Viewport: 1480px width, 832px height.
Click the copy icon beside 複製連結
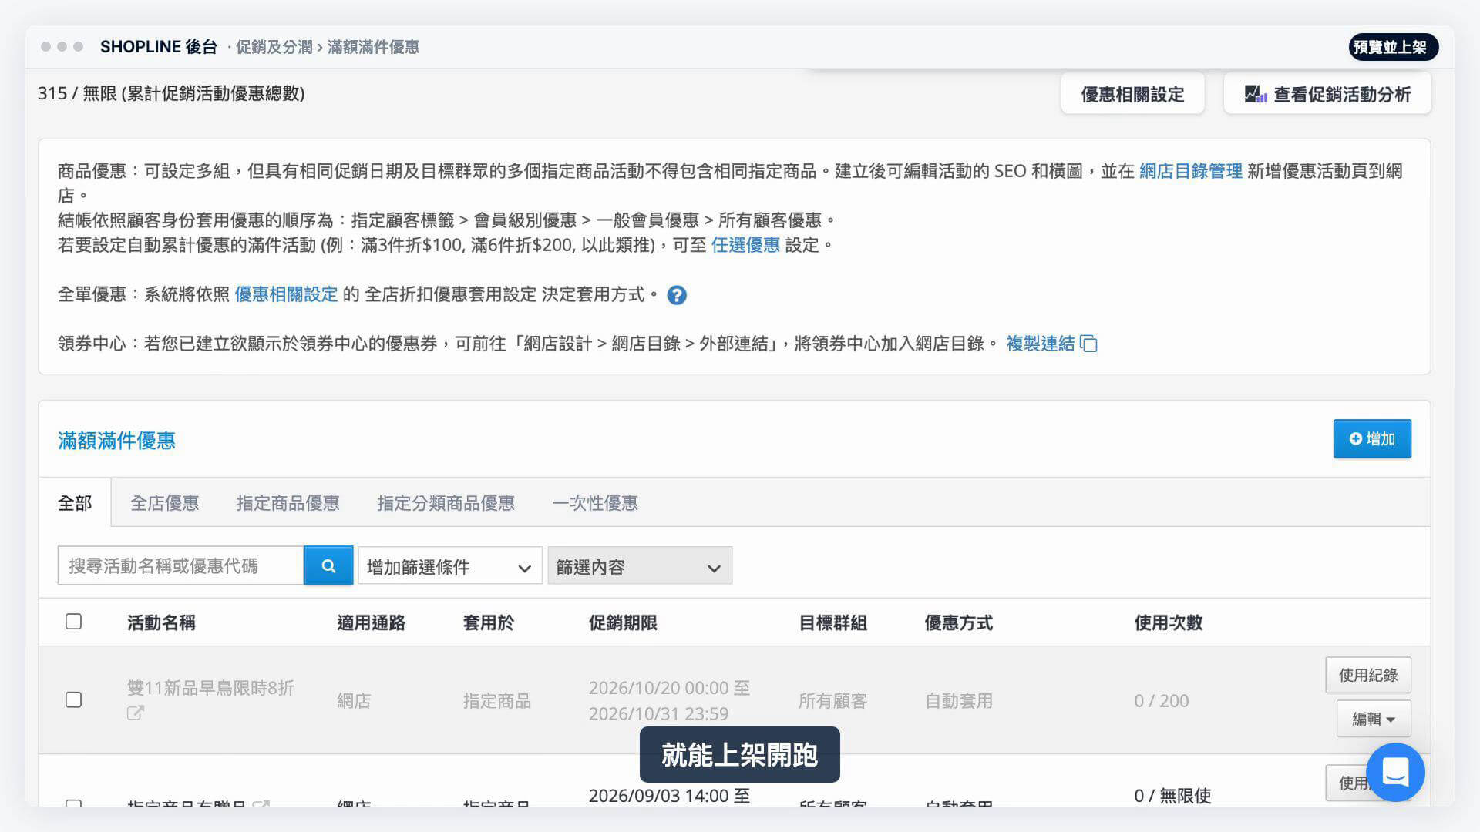(1088, 344)
